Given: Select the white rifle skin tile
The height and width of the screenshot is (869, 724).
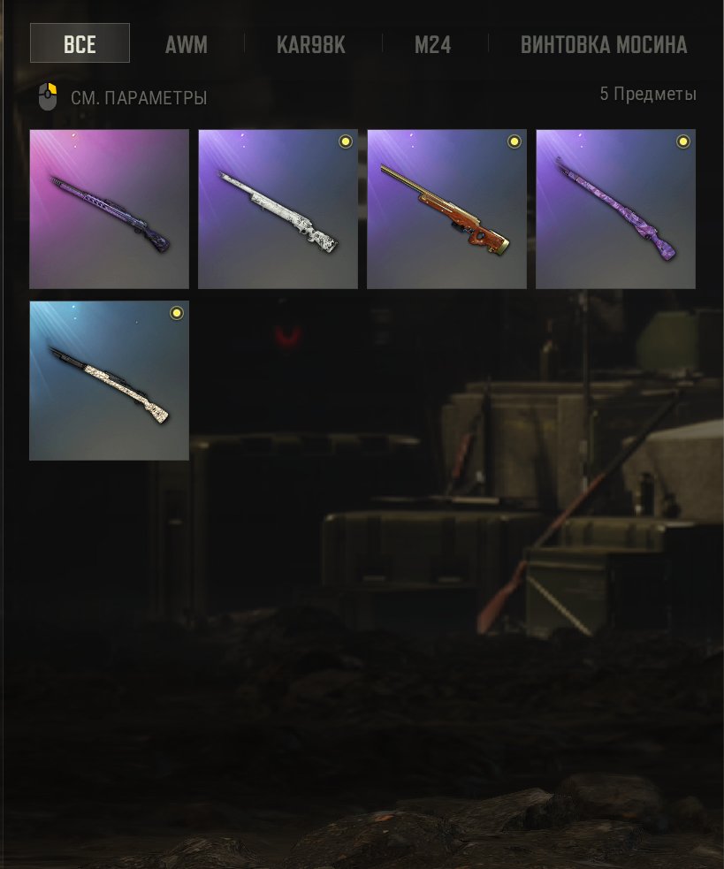Looking at the screenshot, I should [278, 209].
